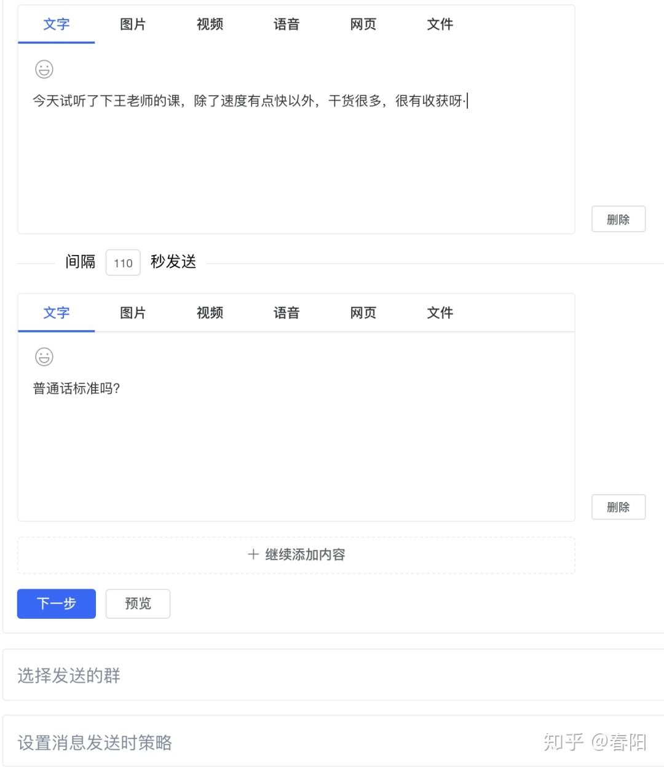This screenshot has width=664, height=770.
Task: Delete the first message with 删除 button
Action: pyautogui.click(x=619, y=219)
